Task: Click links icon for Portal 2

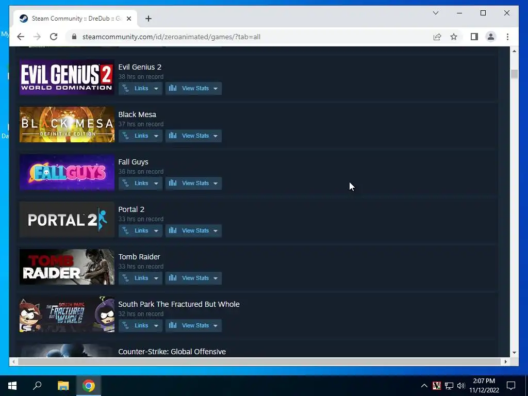Action: coord(126,230)
